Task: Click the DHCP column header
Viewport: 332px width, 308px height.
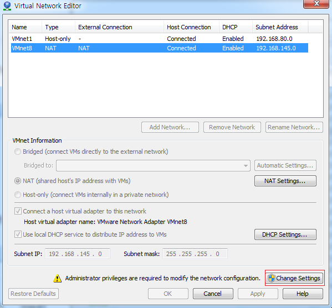Action: 236,27
